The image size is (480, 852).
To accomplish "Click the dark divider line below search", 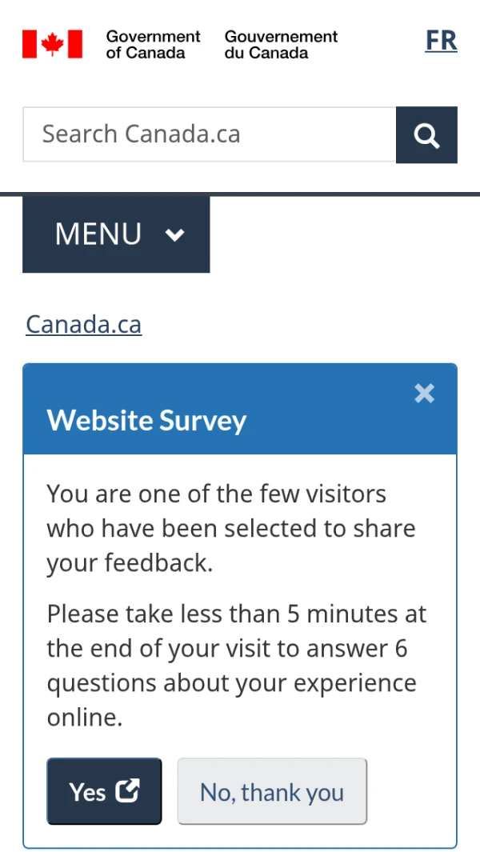I will [240, 194].
